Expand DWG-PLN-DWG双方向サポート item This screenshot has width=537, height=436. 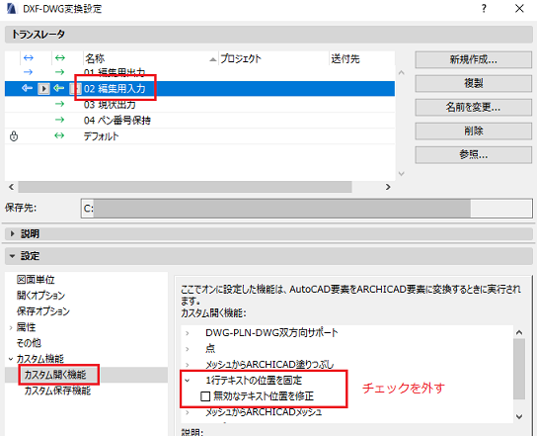click(188, 333)
